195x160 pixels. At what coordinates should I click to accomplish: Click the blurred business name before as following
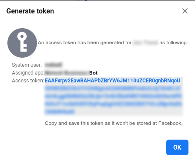coord(145,42)
